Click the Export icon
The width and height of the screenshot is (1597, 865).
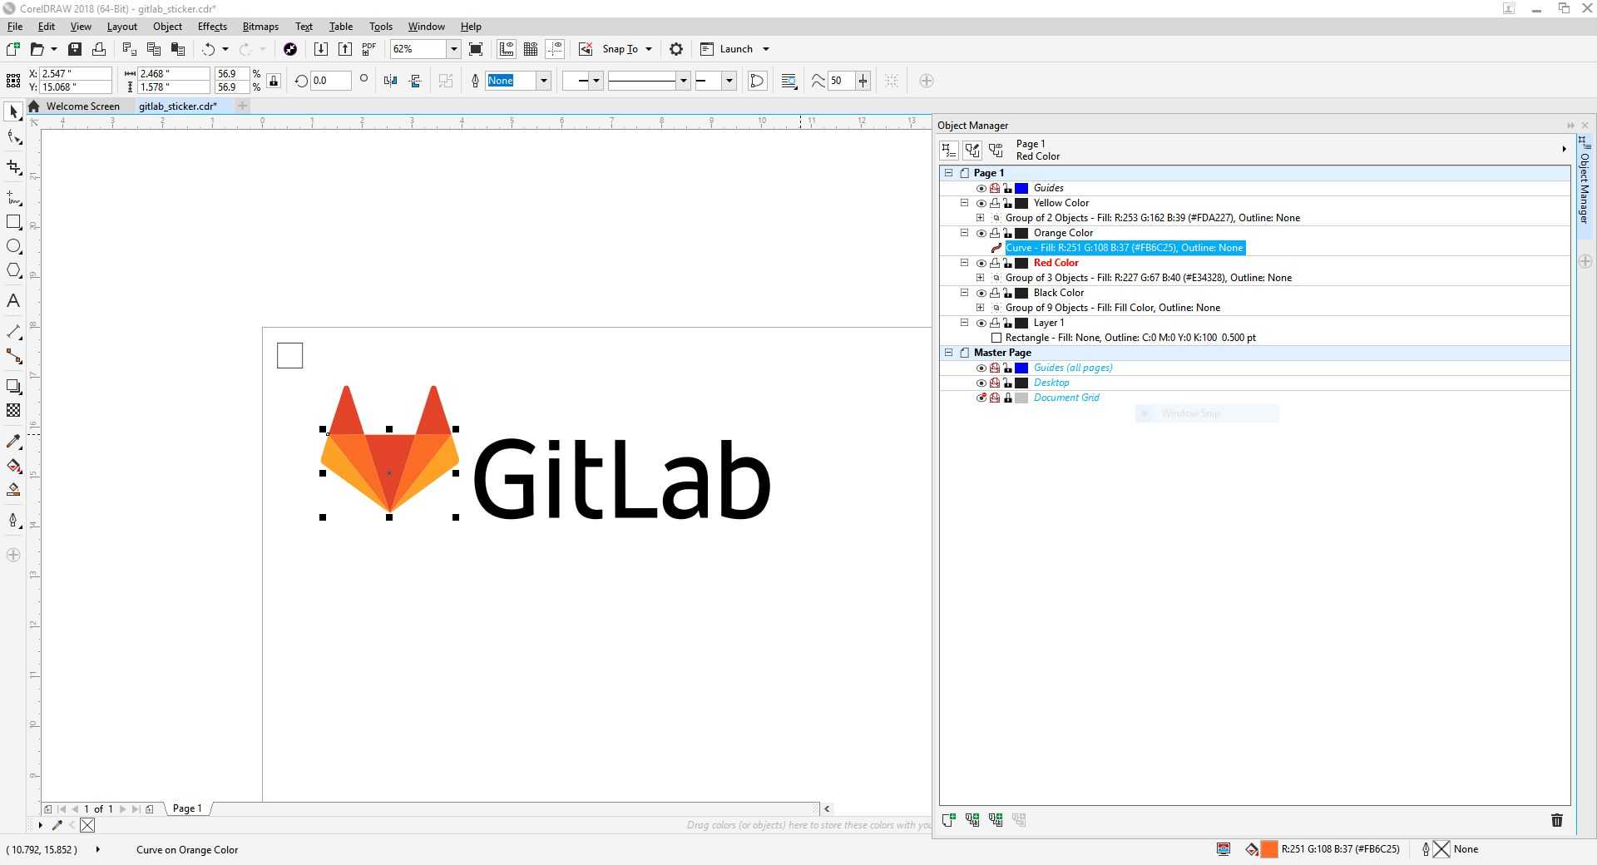pyautogui.click(x=345, y=49)
